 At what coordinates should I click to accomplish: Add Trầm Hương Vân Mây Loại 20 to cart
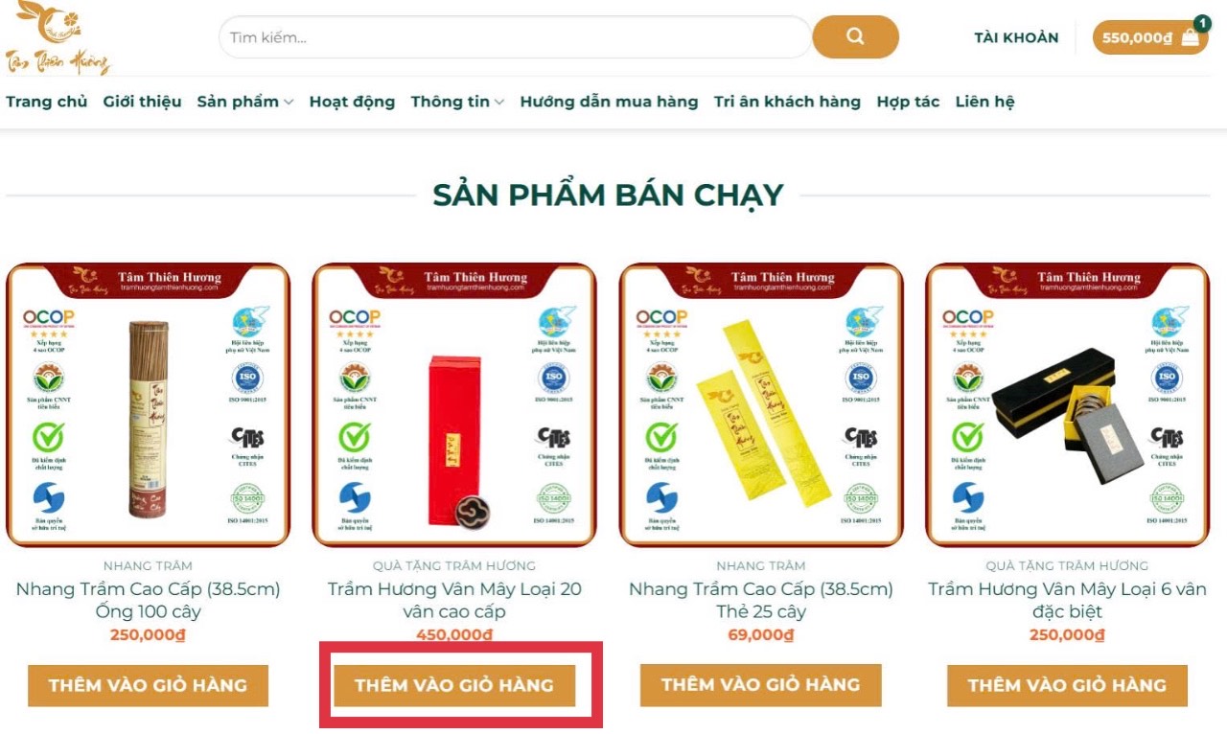click(454, 685)
